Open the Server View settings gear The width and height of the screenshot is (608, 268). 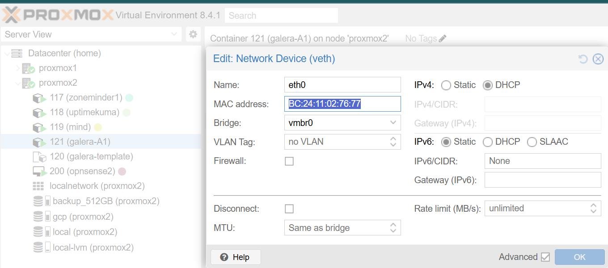pos(193,34)
